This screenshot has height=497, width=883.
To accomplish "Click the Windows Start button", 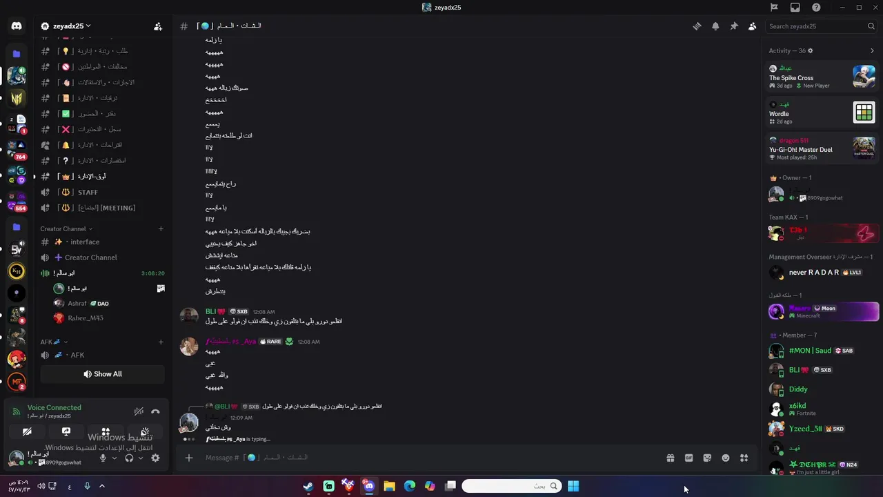I will pyautogui.click(x=573, y=486).
